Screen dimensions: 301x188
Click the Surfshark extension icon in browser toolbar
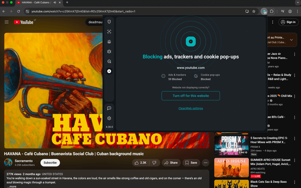pyautogui.click(x=264, y=11)
